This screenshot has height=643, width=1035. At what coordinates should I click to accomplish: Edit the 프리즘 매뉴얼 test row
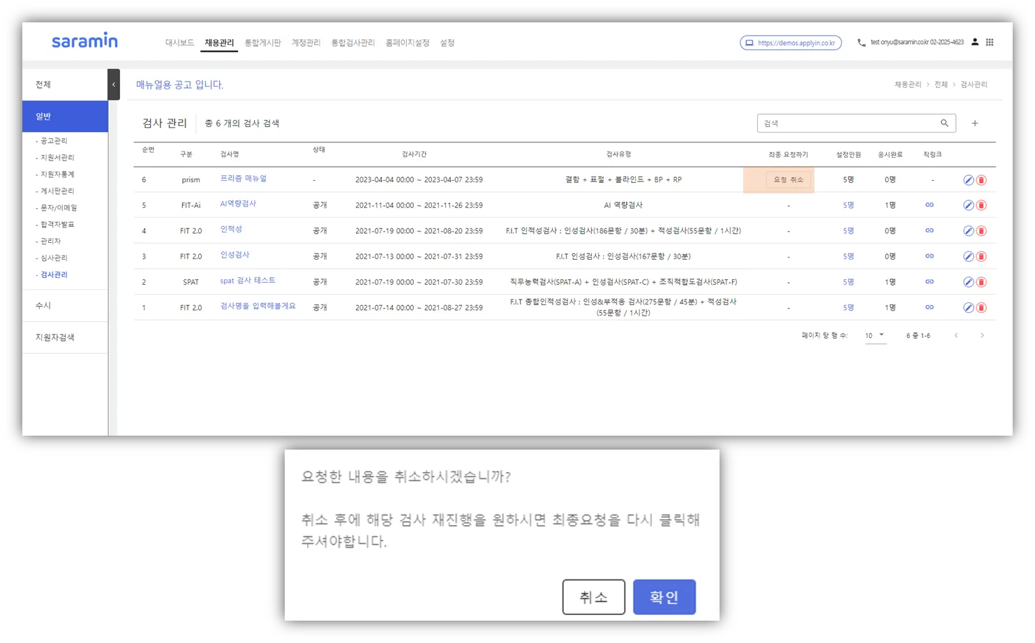[968, 180]
